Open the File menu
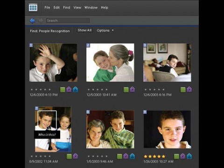 point(47,7)
